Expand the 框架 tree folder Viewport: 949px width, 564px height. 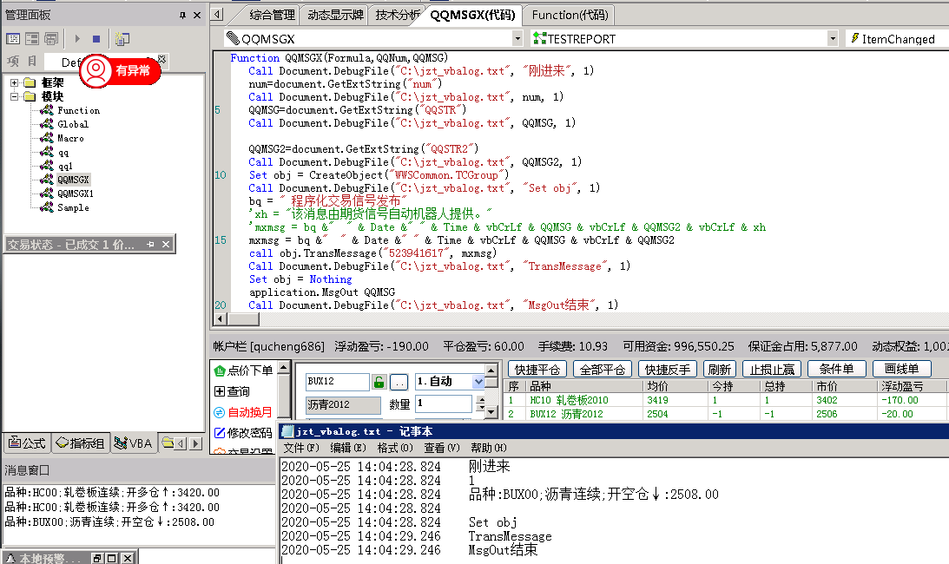pos(14,82)
